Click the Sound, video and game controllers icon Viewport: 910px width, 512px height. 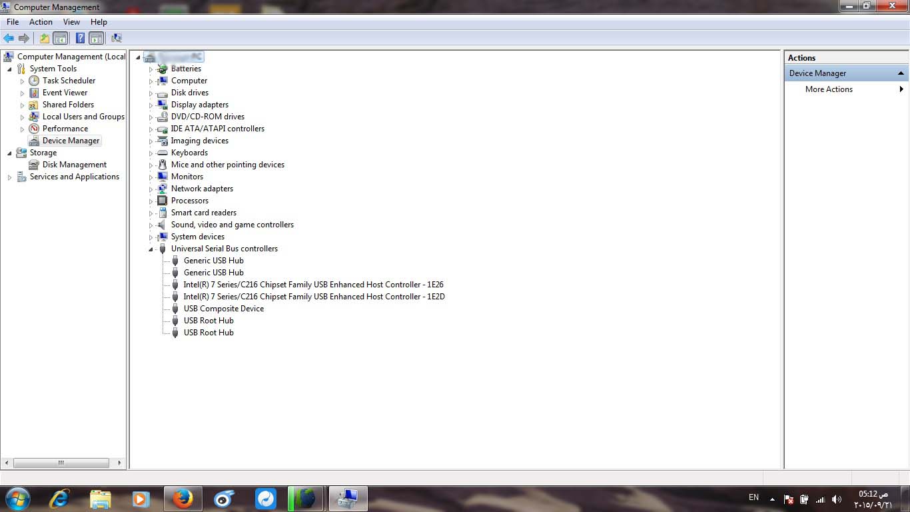click(162, 225)
